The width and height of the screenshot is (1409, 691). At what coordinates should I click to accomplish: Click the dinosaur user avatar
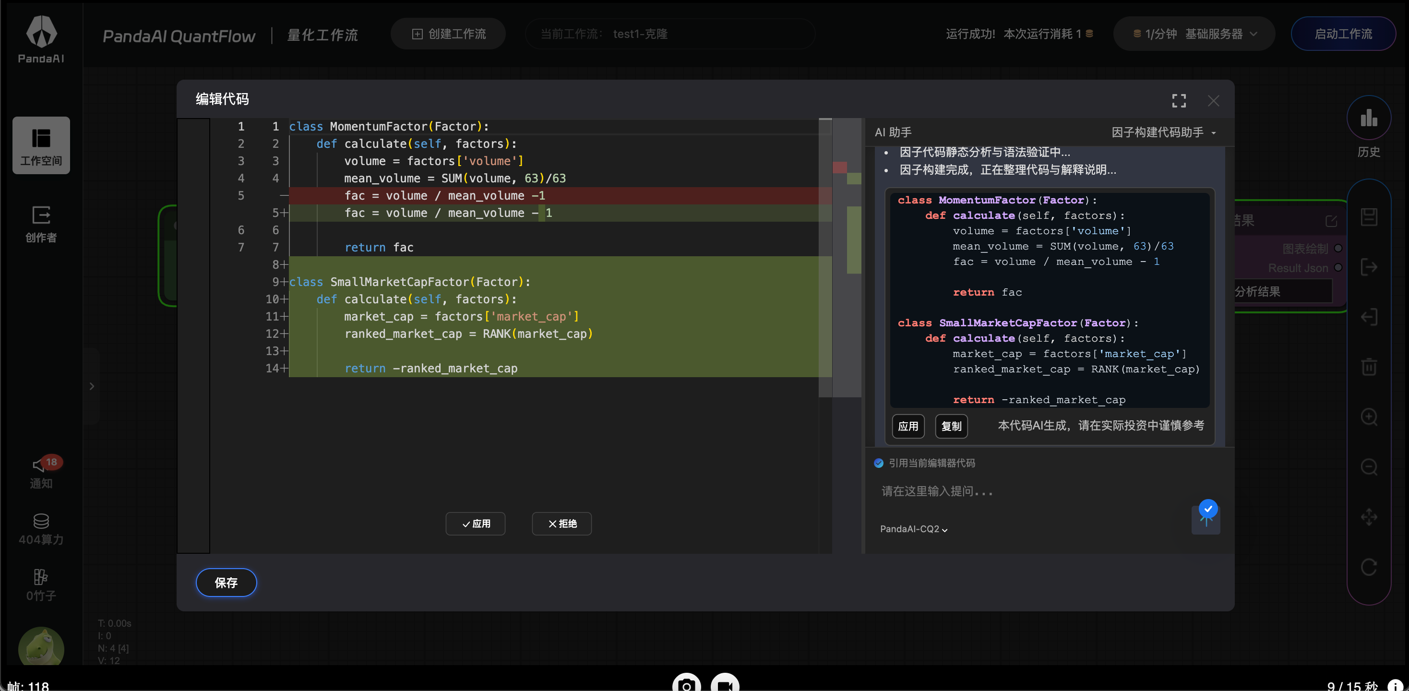[x=41, y=647]
